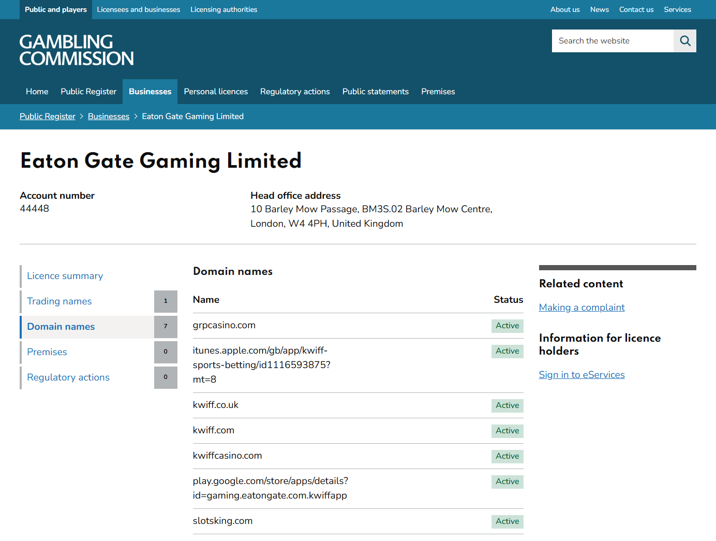Open Licensees and businesses section
Image resolution: width=716 pixels, height=541 pixels.
(x=139, y=9)
